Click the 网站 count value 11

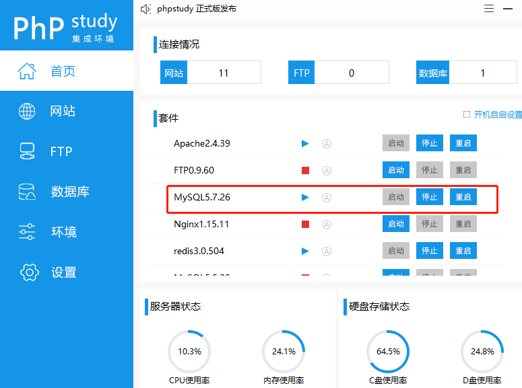coord(224,73)
